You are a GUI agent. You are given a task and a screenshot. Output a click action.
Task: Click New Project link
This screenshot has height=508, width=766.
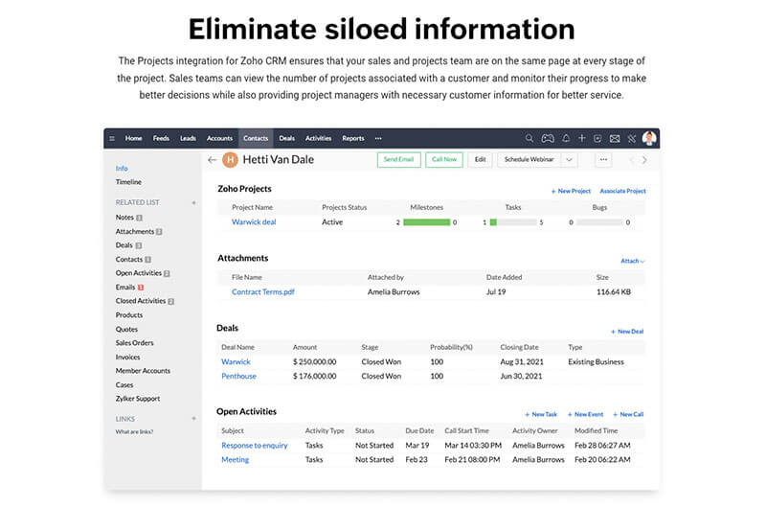pos(571,191)
